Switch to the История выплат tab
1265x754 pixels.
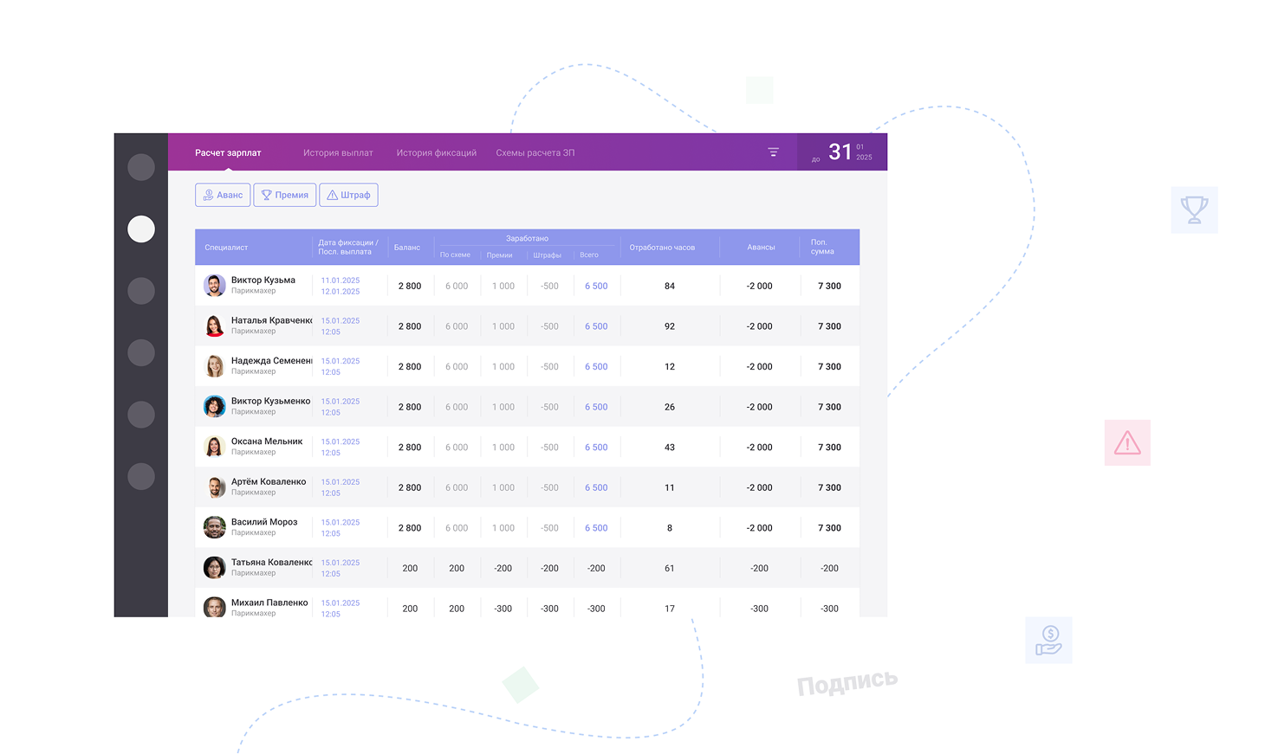338,151
